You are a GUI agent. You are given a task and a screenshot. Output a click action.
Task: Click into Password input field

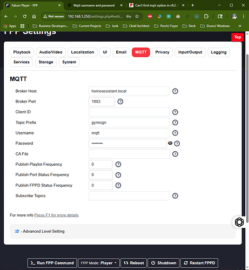(x=127, y=144)
